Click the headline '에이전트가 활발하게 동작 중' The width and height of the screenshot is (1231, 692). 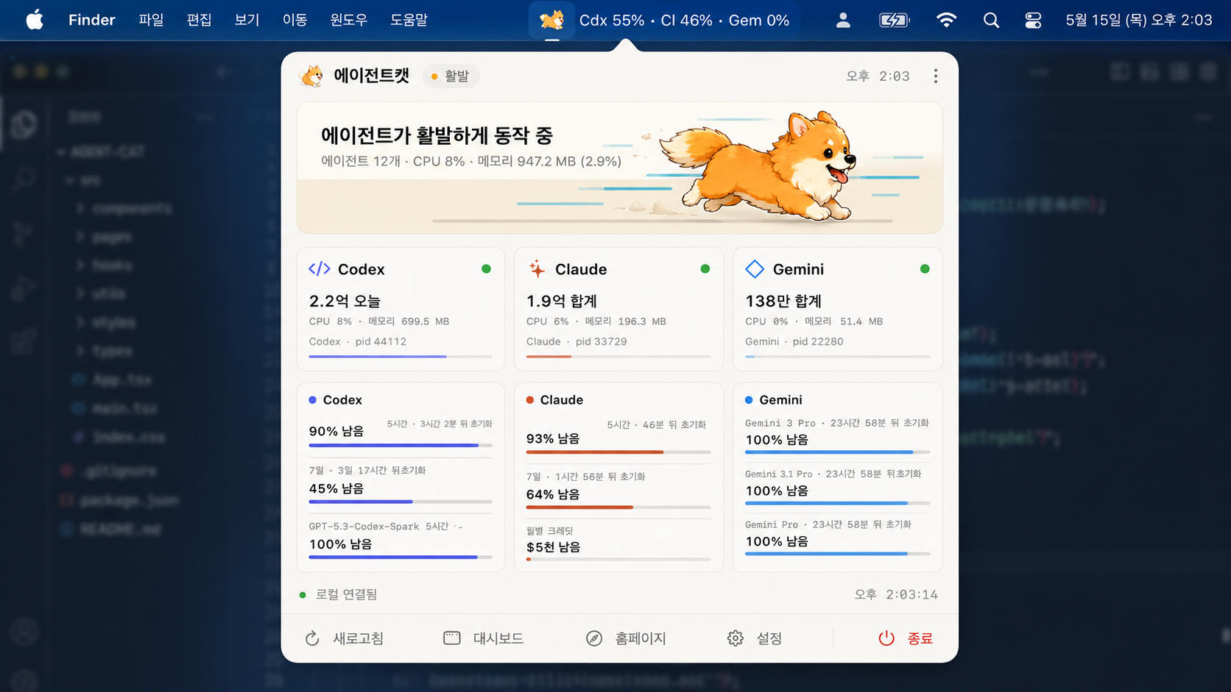click(437, 135)
